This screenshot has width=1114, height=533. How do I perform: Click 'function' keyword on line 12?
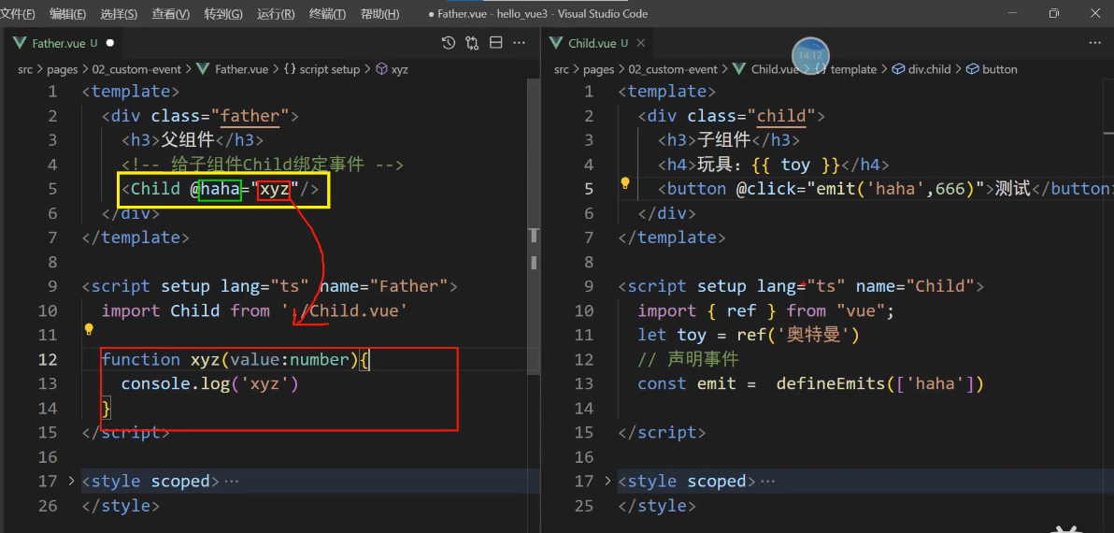[x=141, y=360]
